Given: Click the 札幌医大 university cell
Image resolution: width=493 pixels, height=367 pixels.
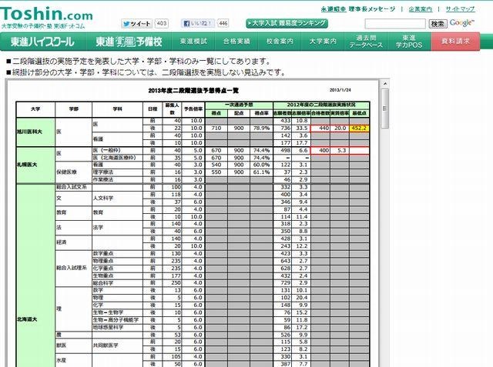Looking at the screenshot, I should (x=35, y=165).
